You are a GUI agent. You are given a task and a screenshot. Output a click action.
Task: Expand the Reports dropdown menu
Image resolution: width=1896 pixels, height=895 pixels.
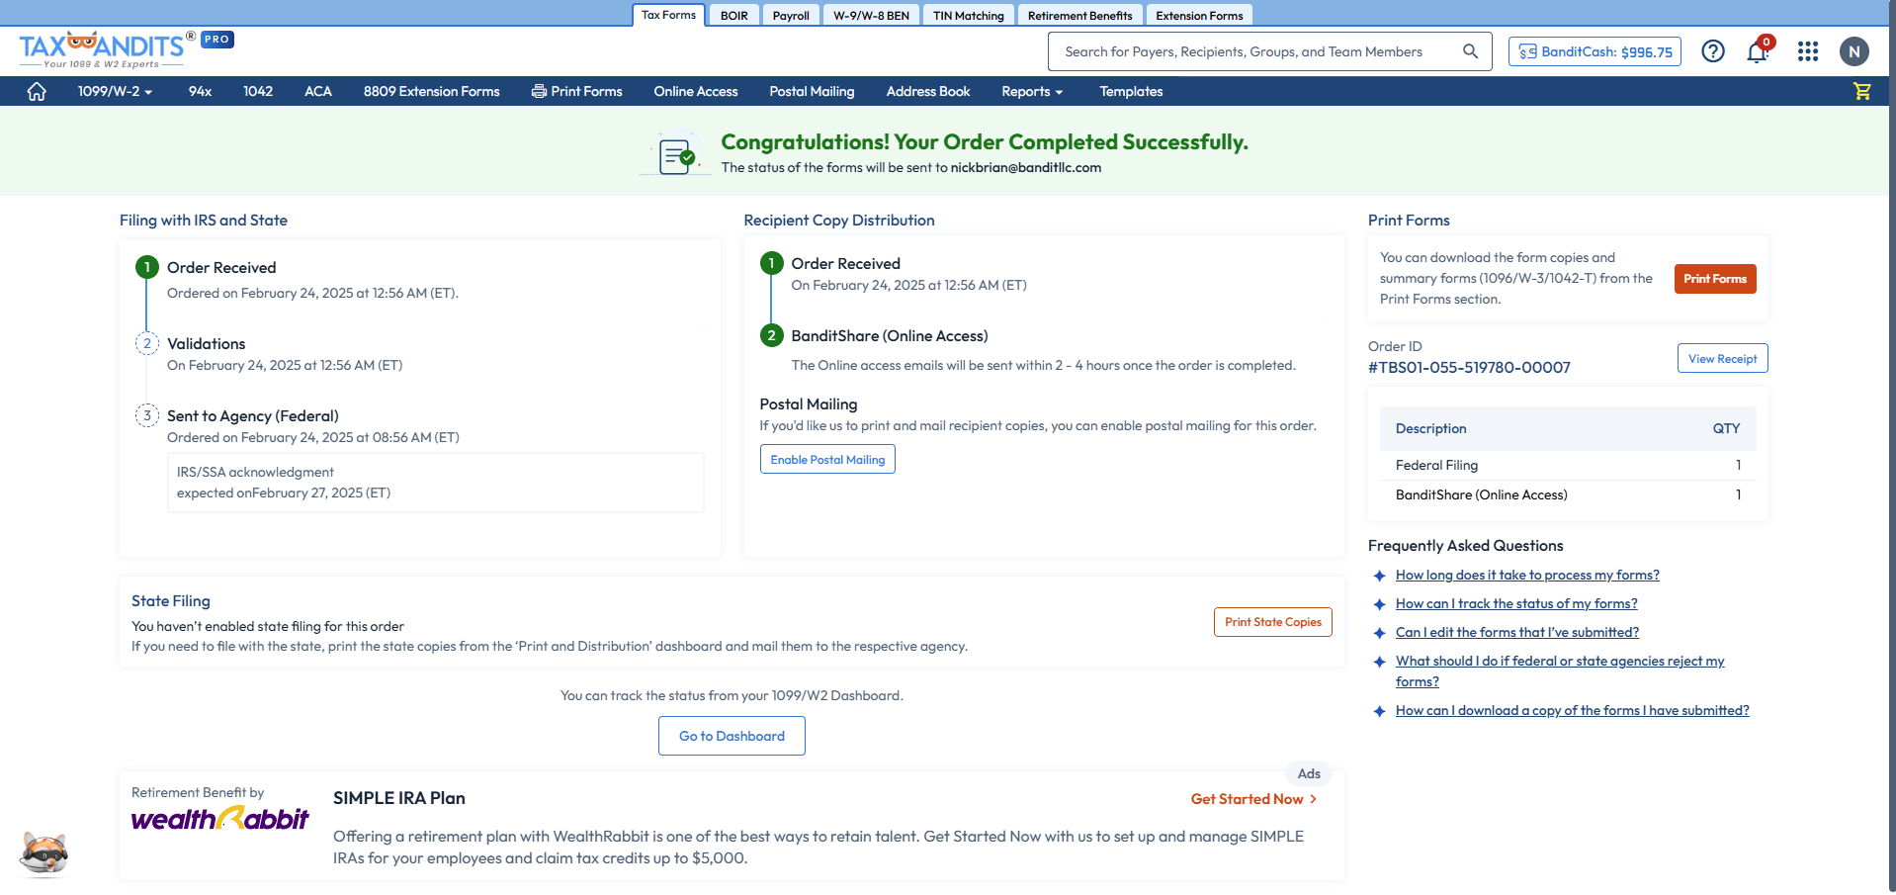1032,91
